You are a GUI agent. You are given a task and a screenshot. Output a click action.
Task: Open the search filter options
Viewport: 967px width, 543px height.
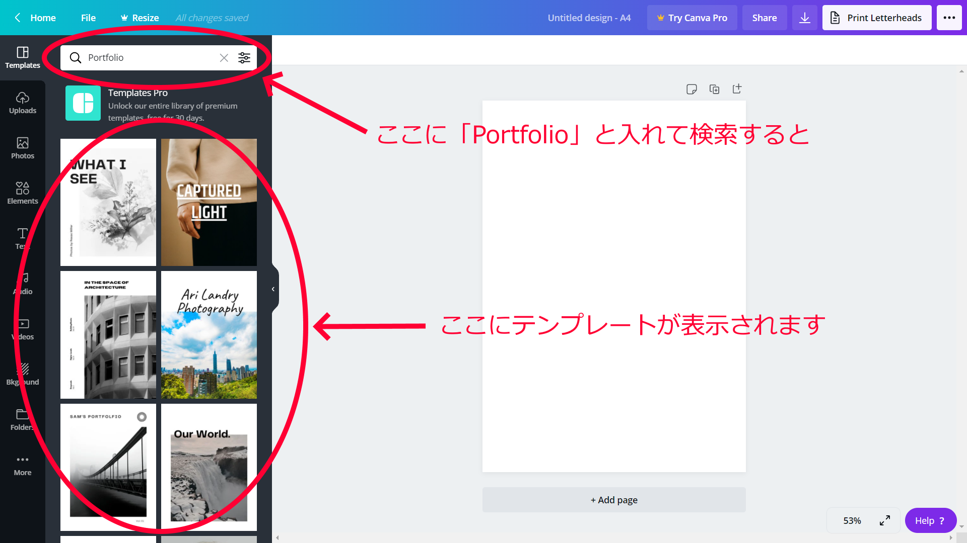pos(244,58)
